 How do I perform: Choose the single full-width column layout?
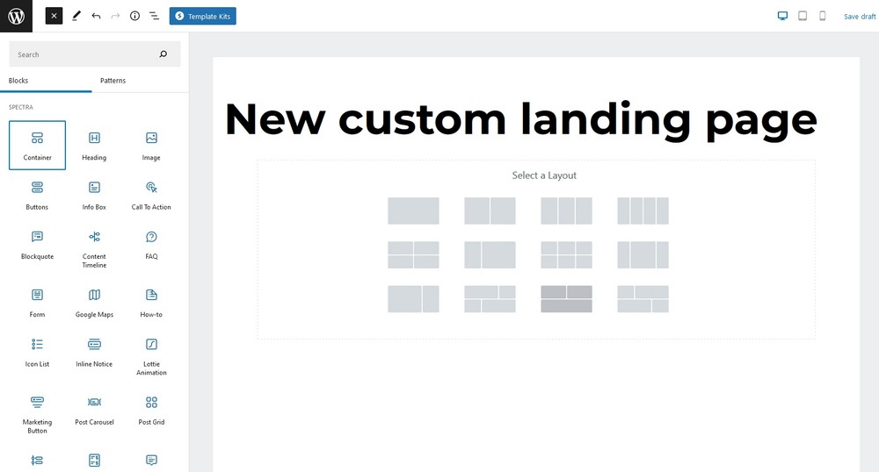pyautogui.click(x=413, y=211)
